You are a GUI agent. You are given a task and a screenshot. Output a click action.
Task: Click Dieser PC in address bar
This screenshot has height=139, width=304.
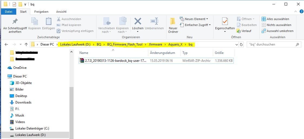pyautogui.click(x=47, y=44)
